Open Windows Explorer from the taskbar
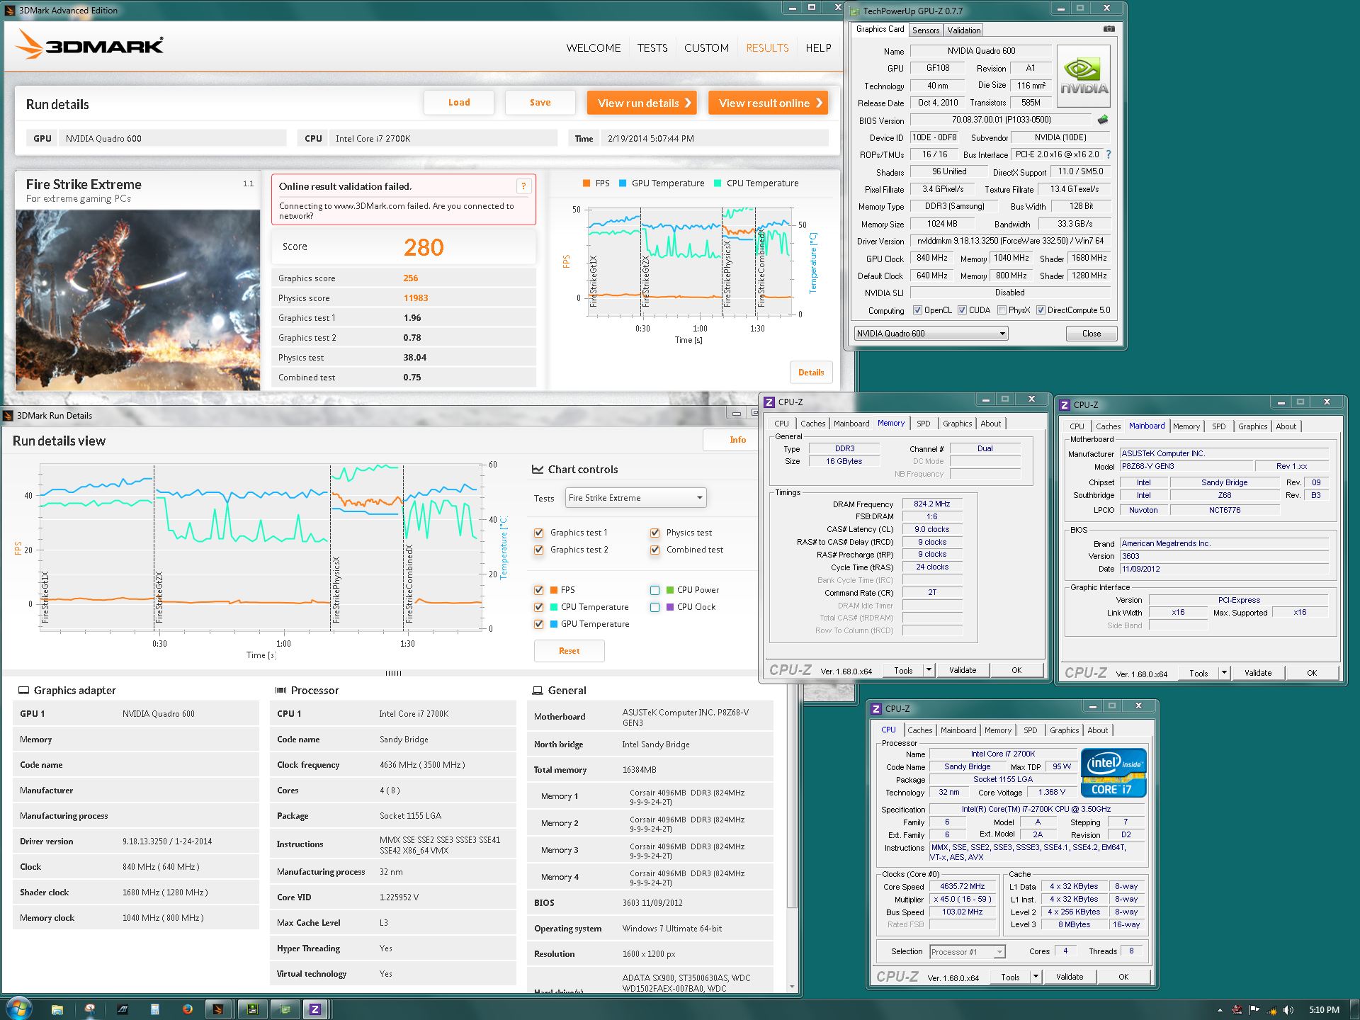 point(57,1009)
